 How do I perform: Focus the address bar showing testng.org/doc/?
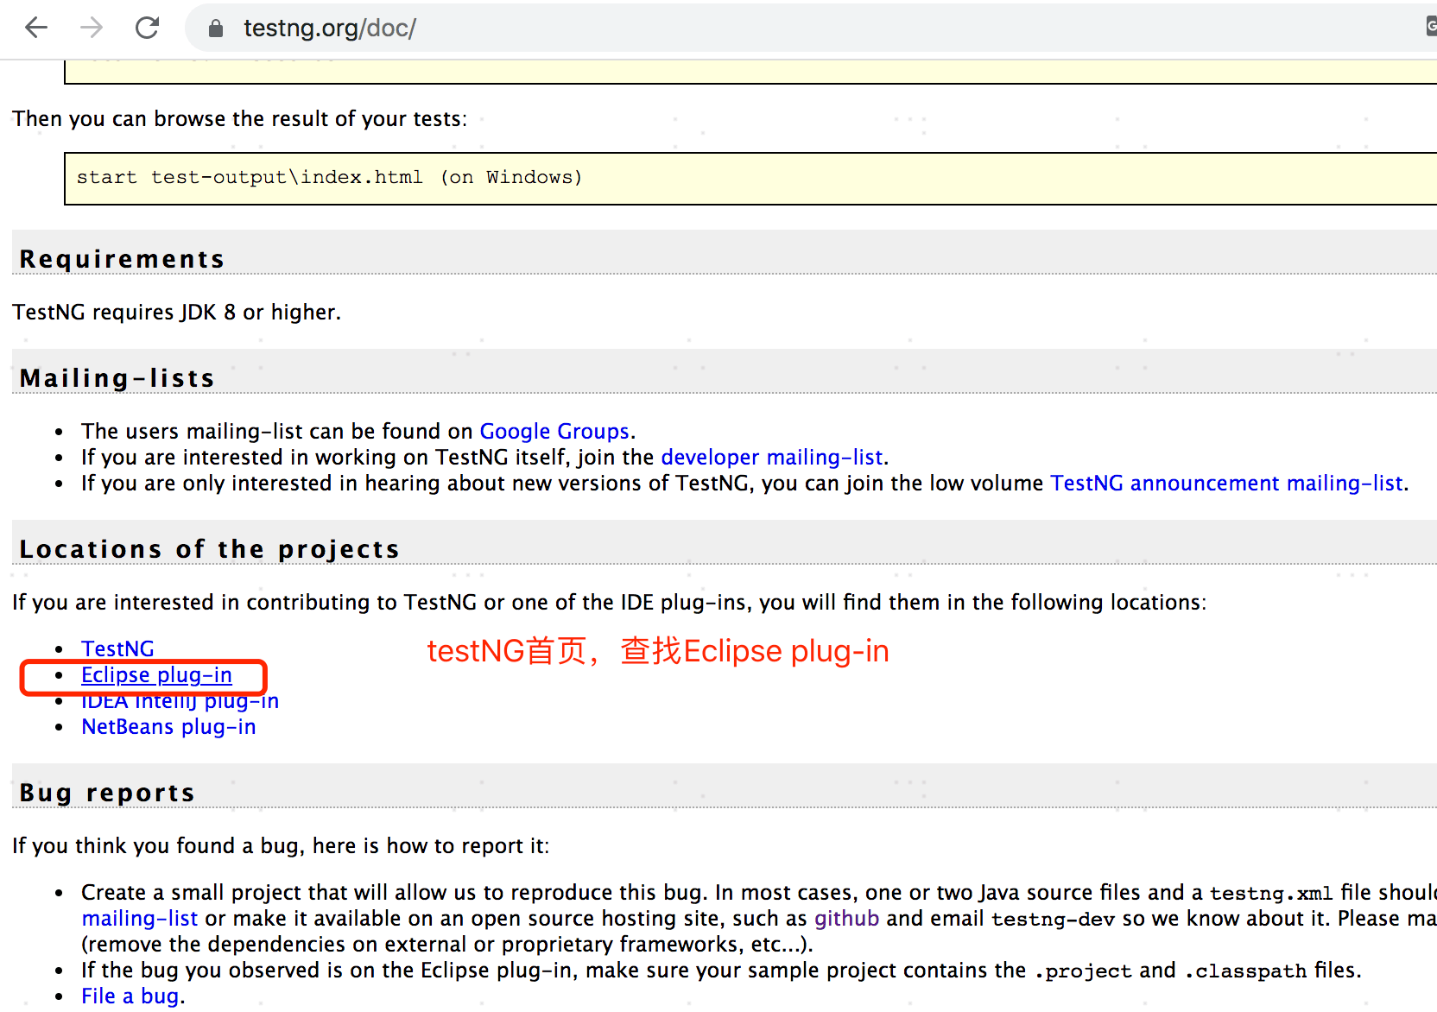point(812,28)
